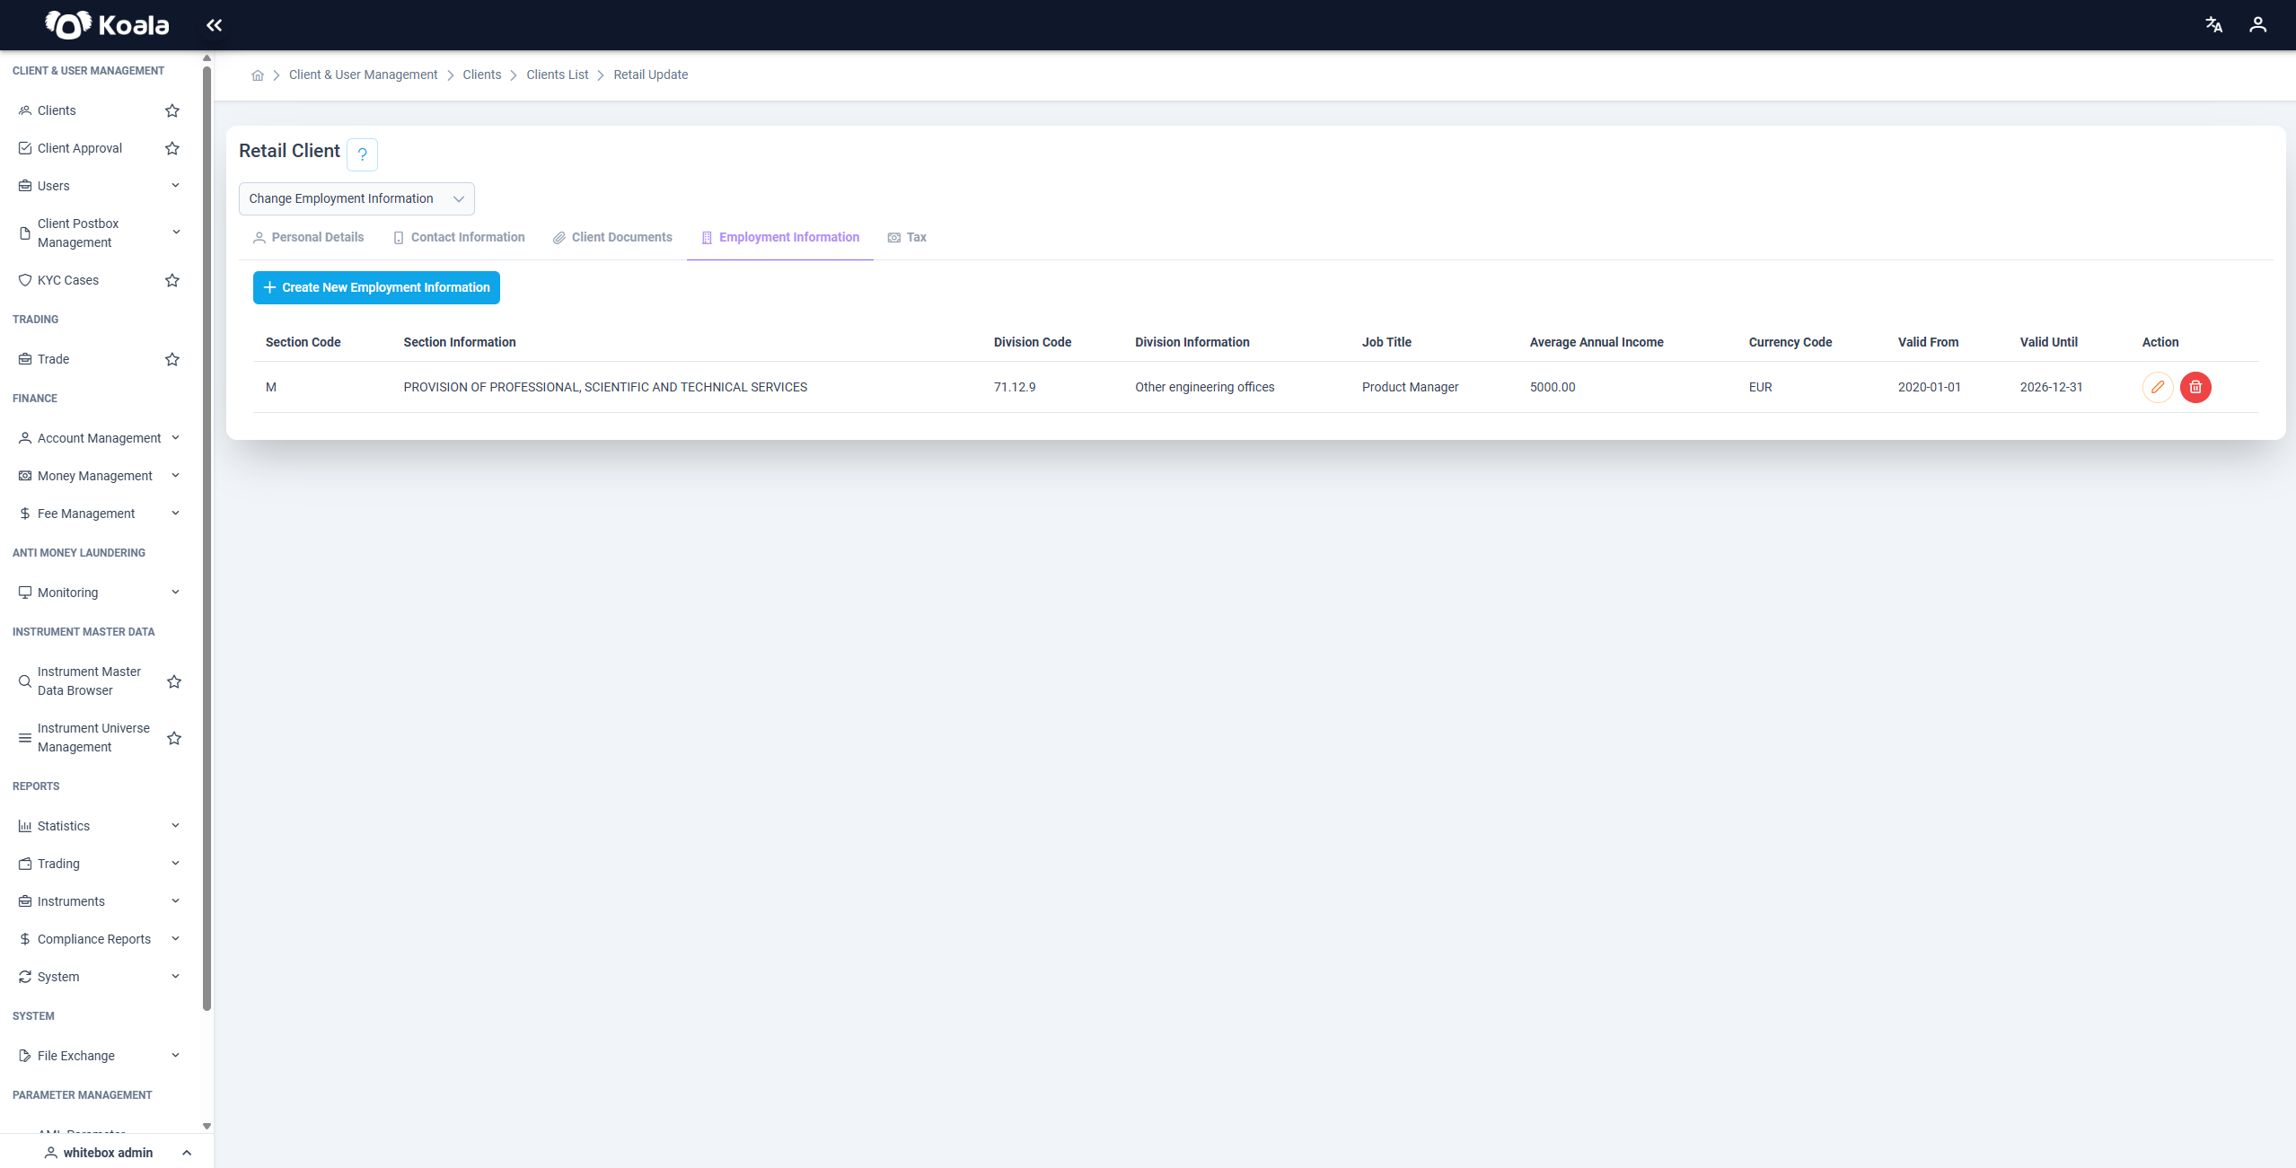Viewport: 2296px width, 1168px height.
Task: Star the Instrument Universe Management item
Action: pyautogui.click(x=174, y=738)
